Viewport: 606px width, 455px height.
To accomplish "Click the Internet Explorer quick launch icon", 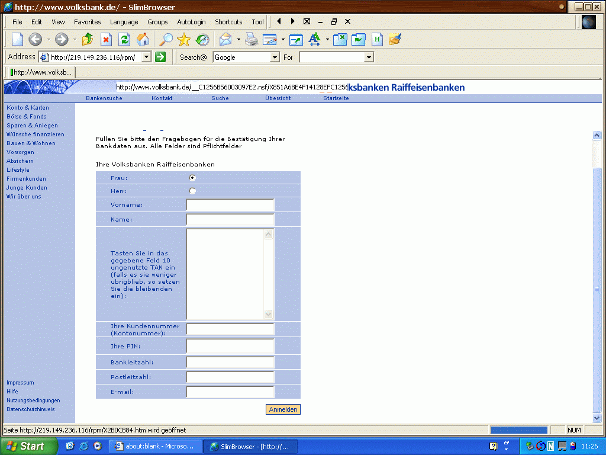I will [x=83, y=446].
